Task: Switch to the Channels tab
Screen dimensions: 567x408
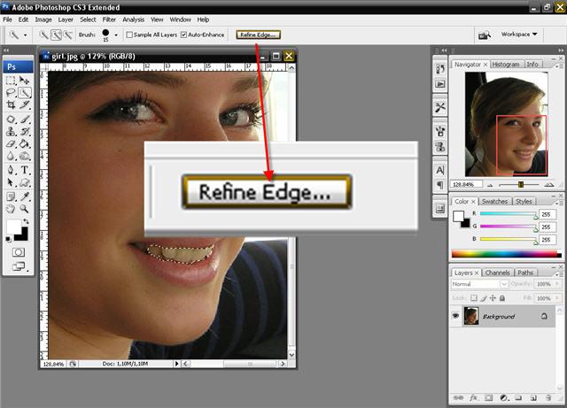Action: click(497, 273)
